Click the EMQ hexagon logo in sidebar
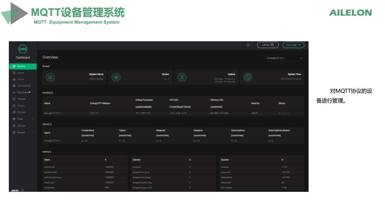 23,49
